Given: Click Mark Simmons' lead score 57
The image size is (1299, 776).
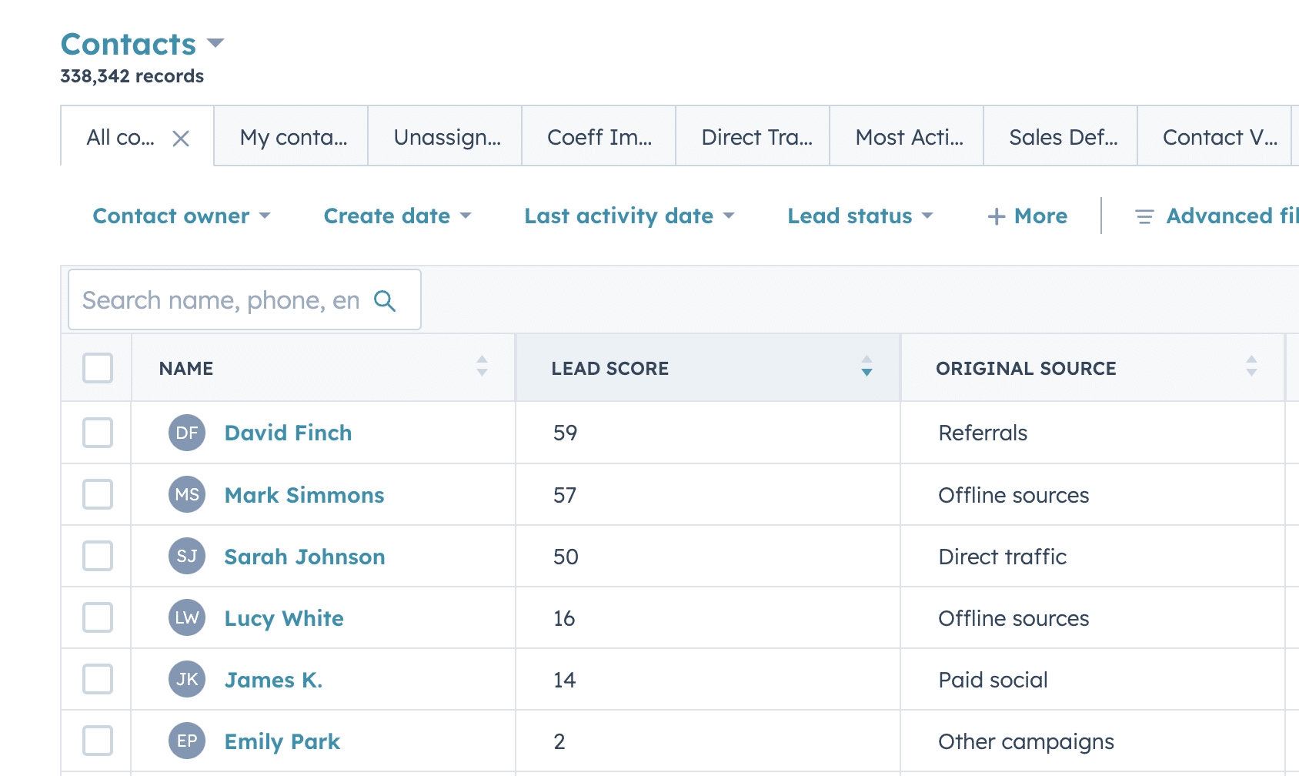Looking at the screenshot, I should (x=565, y=495).
